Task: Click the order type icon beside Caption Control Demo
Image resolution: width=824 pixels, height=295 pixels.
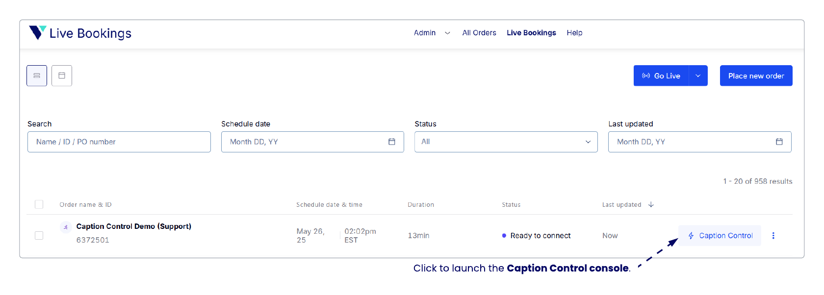Action: [x=66, y=227]
